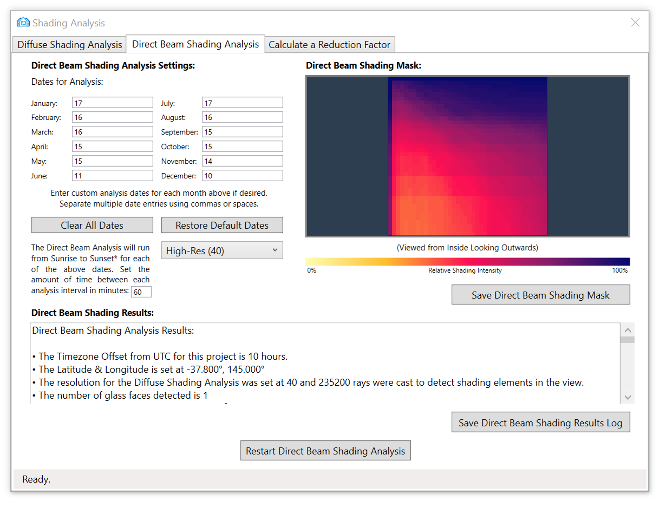Click the July date field
This screenshot has width=661, height=505.
[x=242, y=103]
